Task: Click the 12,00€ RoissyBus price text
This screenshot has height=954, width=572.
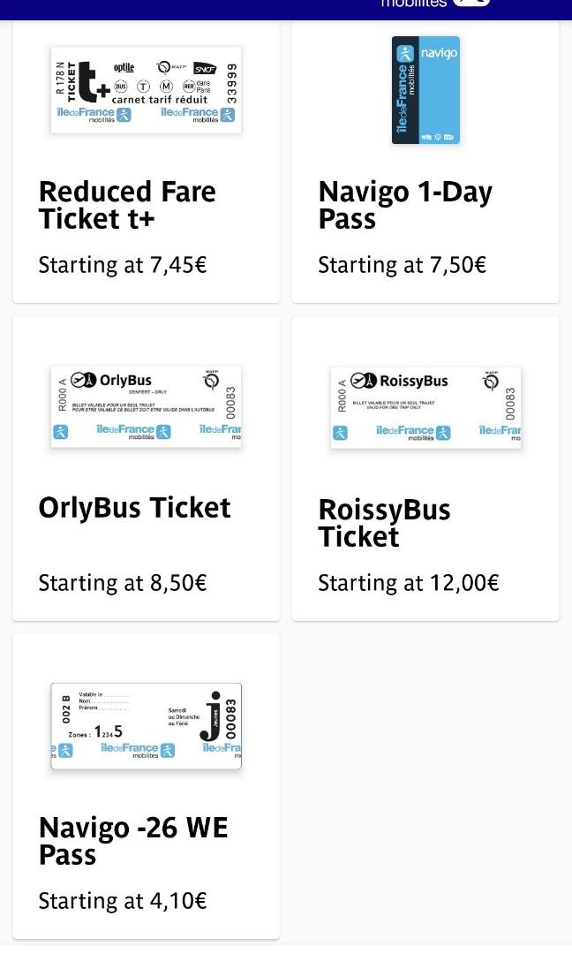Action: click(x=408, y=582)
